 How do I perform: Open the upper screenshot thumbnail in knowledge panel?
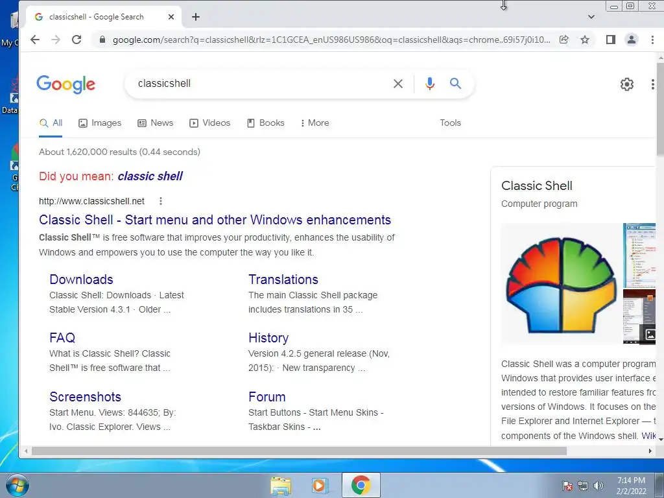point(639,255)
